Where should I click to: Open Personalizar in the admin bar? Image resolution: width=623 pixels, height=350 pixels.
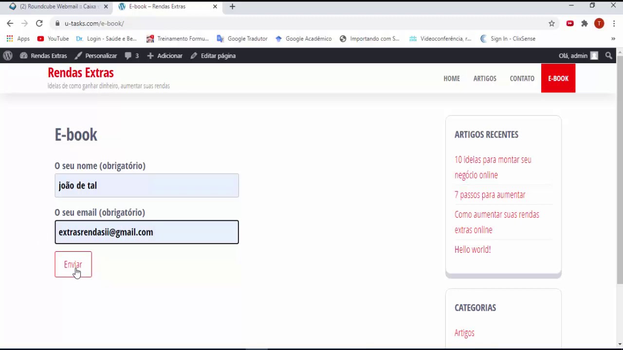point(96,56)
